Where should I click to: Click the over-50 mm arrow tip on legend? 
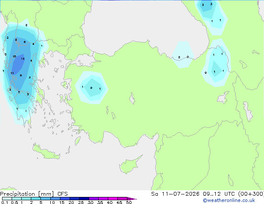[132, 199]
